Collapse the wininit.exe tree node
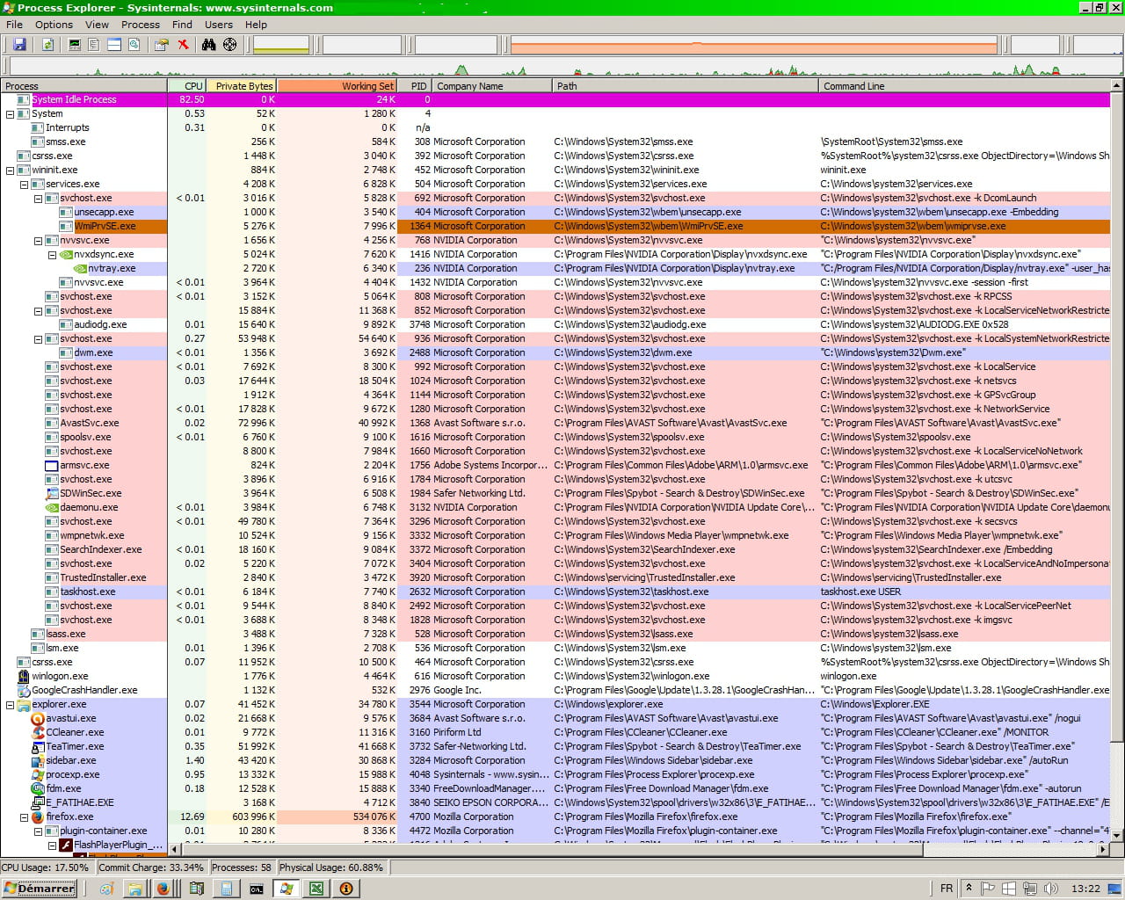 11,170
